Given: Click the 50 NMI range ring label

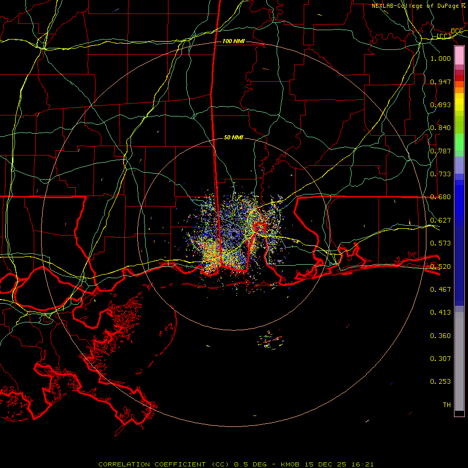Looking at the screenshot, I should click(x=233, y=137).
